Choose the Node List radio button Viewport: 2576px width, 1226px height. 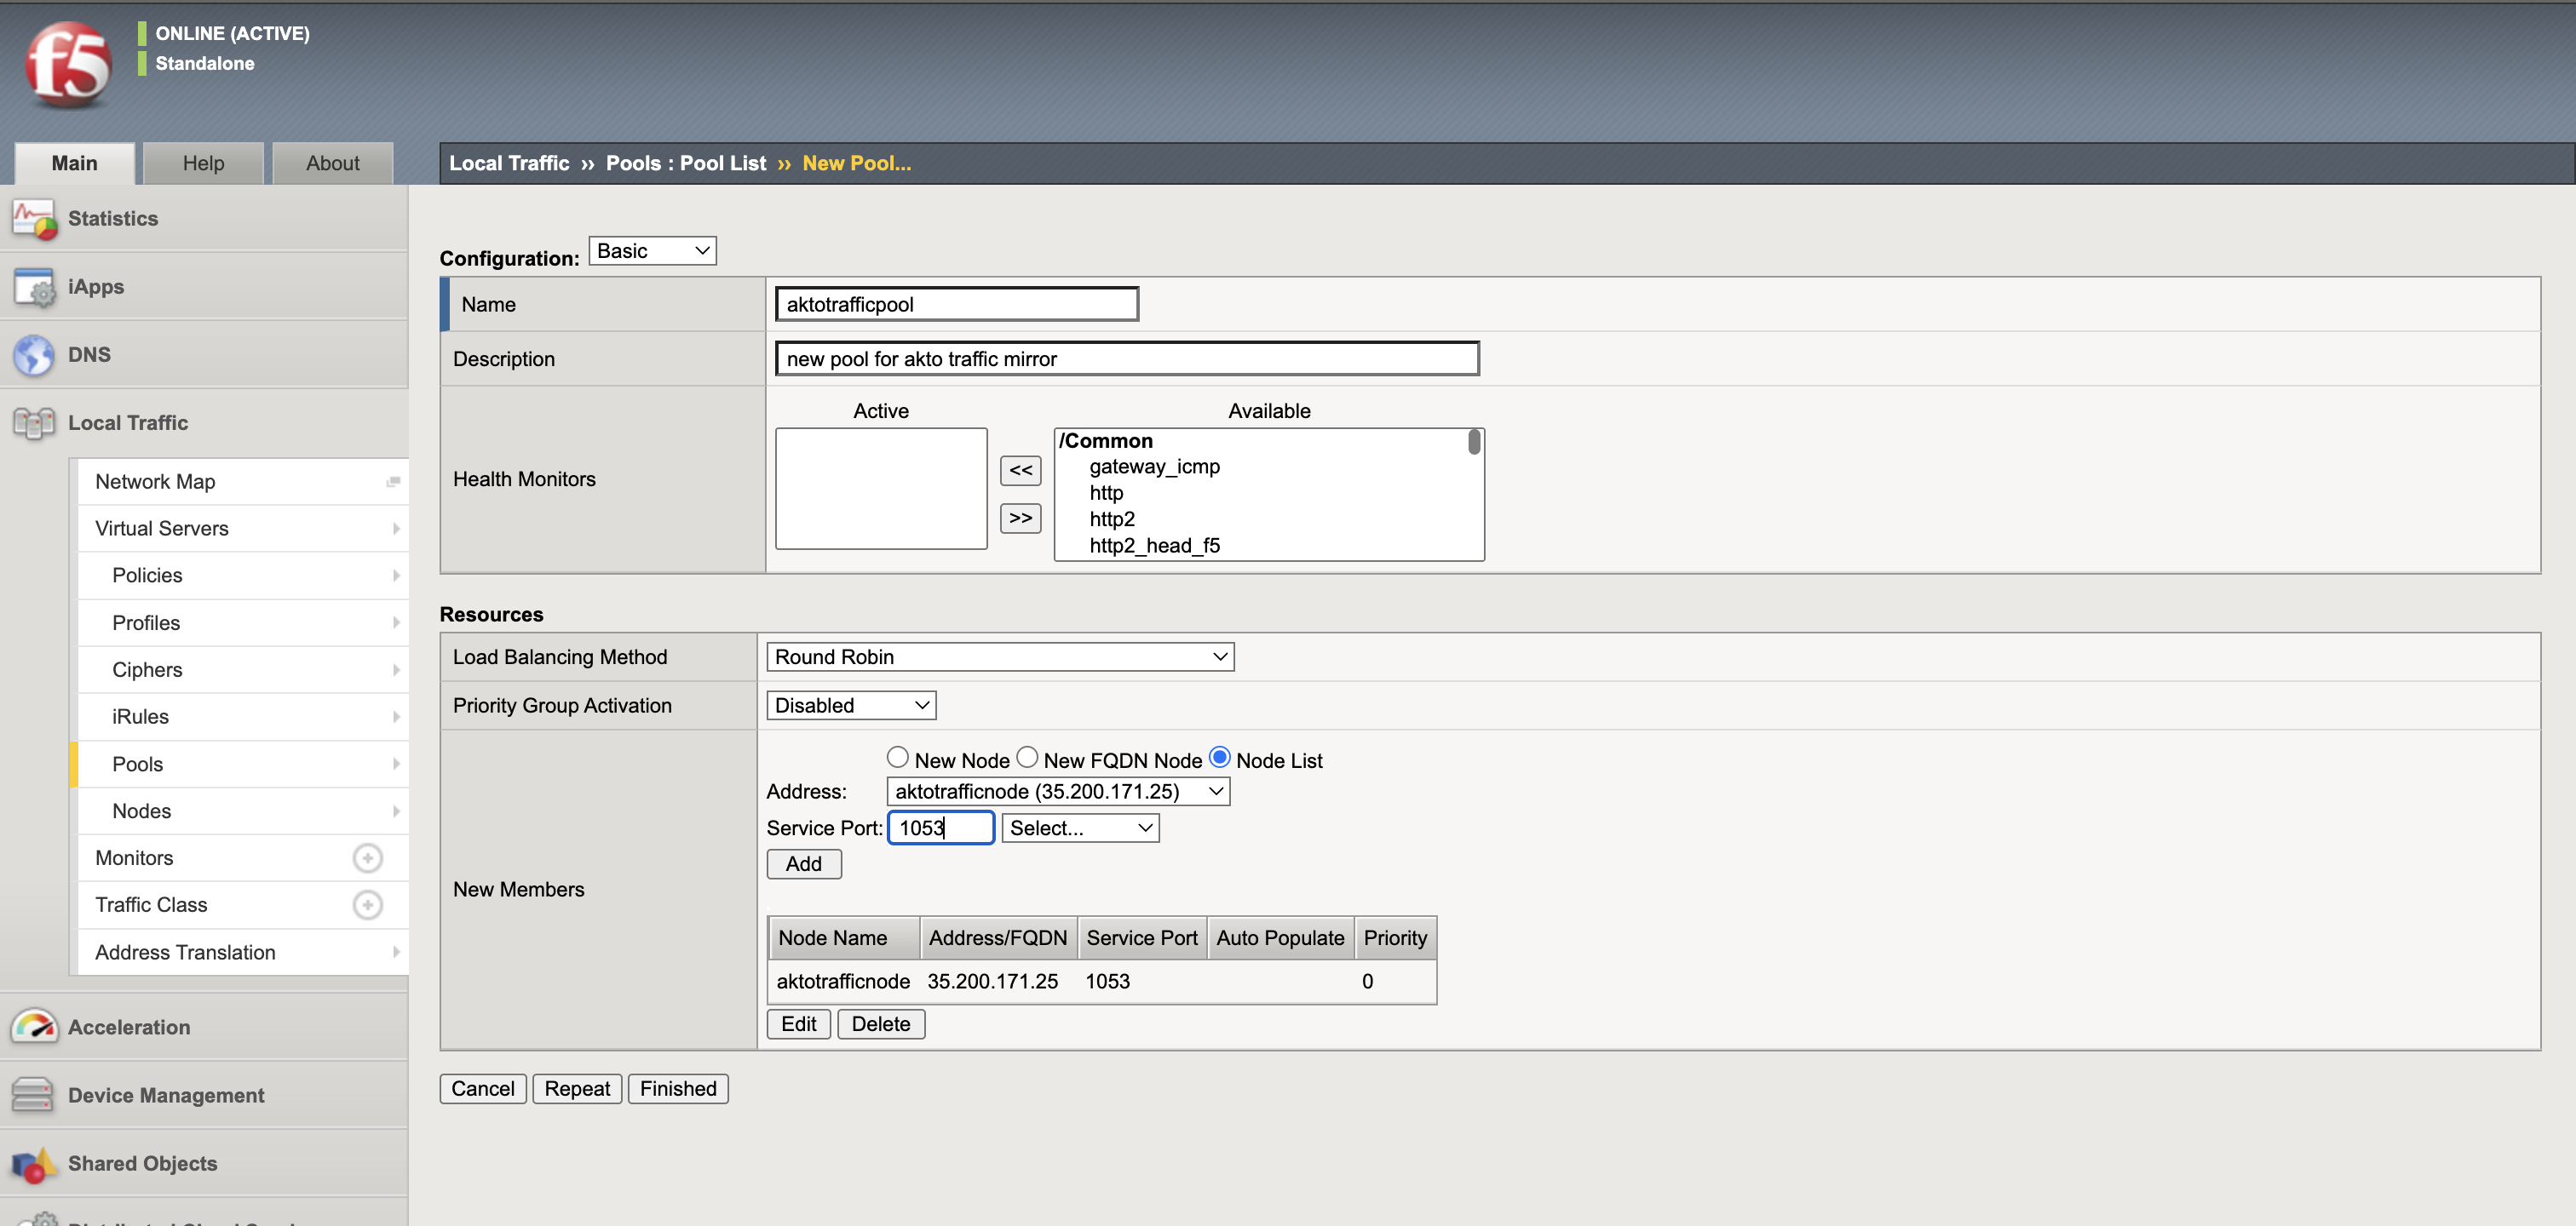click(1219, 759)
